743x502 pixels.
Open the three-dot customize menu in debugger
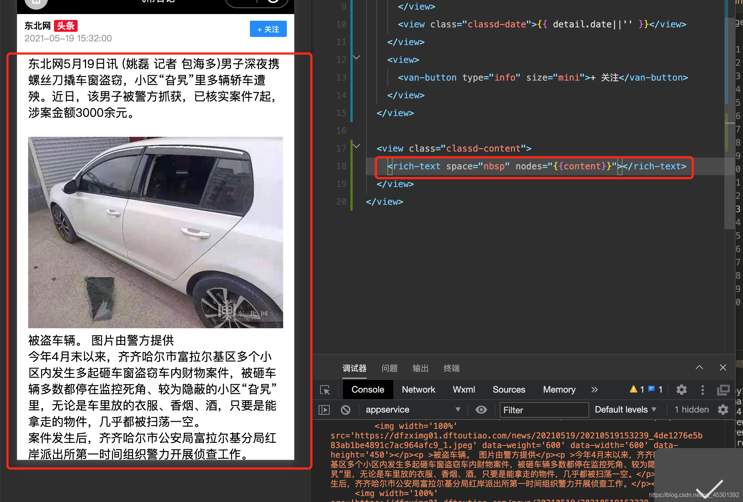[703, 390]
